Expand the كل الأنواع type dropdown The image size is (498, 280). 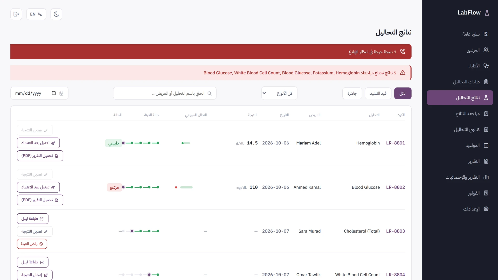coord(279,93)
